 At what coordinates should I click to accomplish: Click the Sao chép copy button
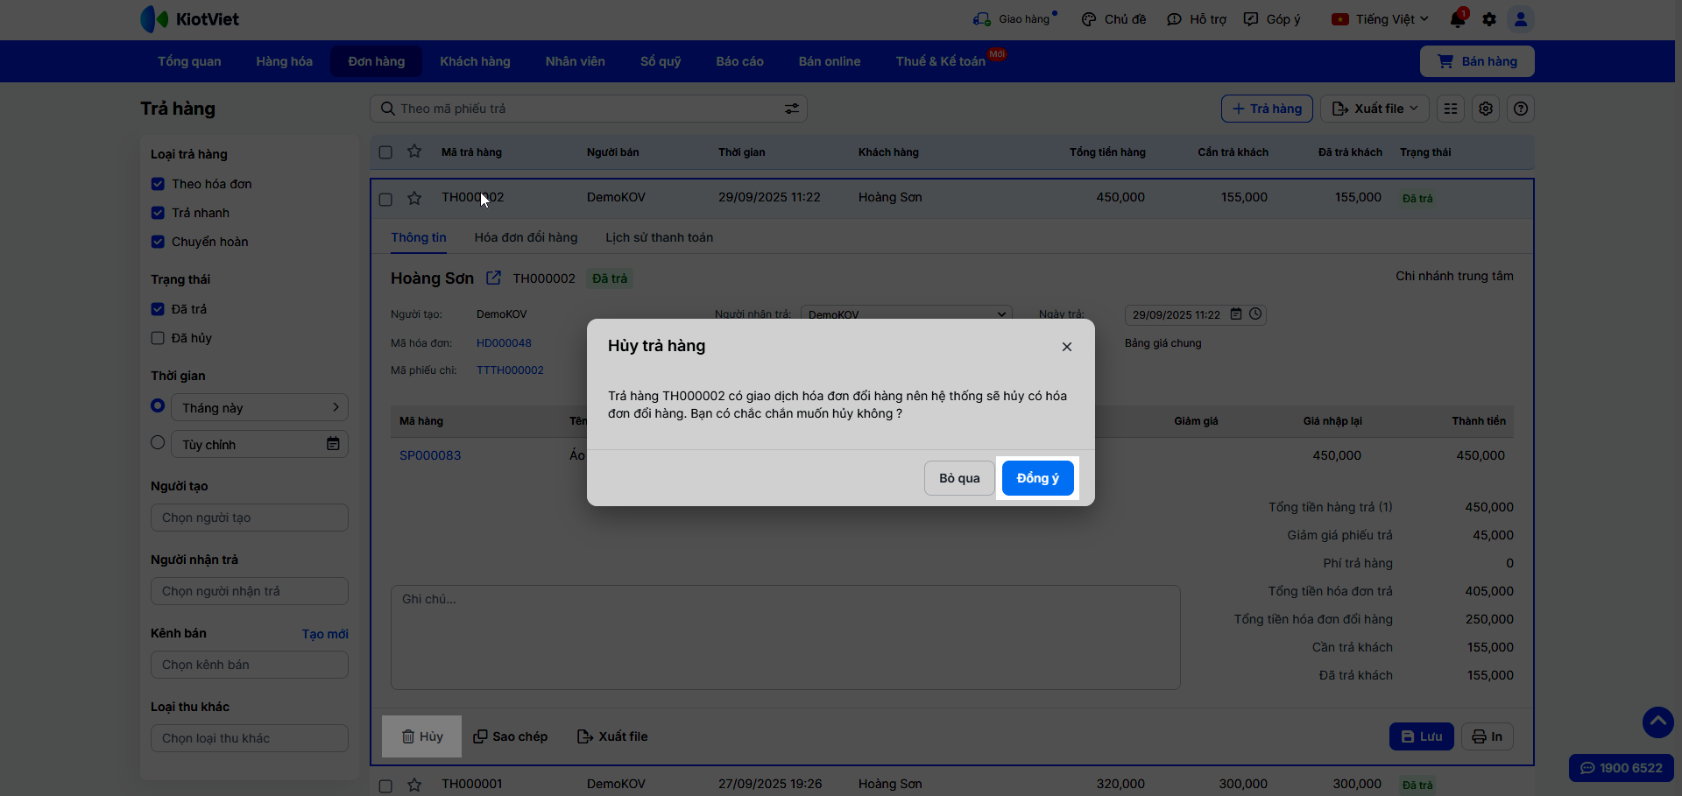coord(511,736)
